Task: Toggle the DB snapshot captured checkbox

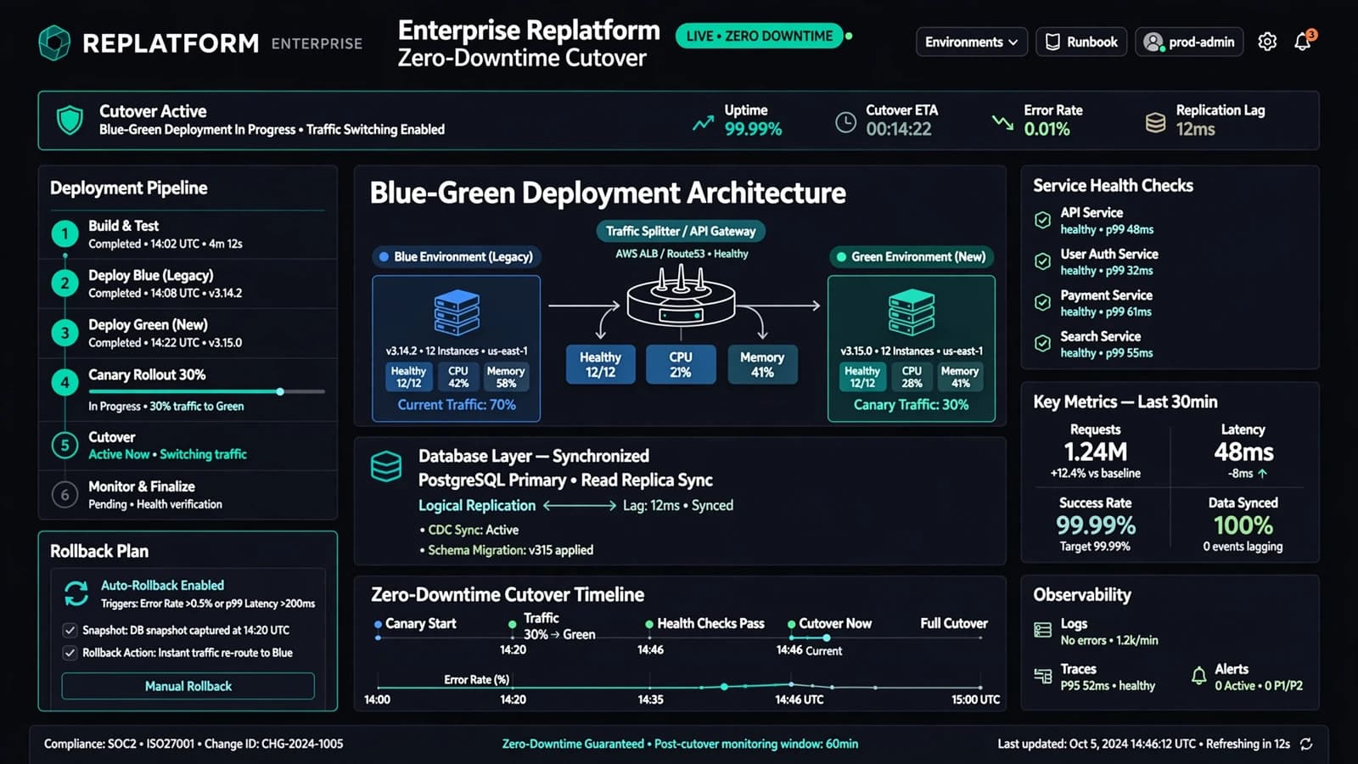Action: click(70, 630)
